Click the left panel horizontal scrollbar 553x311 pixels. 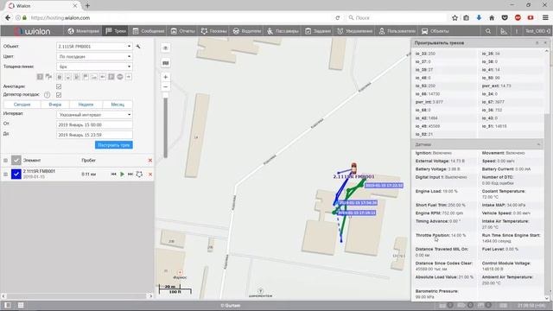tap(77, 296)
